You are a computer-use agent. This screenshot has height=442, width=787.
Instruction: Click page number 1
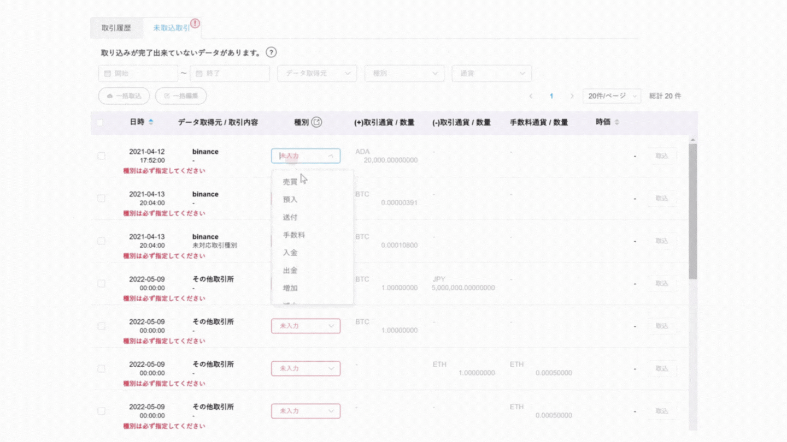click(x=551, y=96)
